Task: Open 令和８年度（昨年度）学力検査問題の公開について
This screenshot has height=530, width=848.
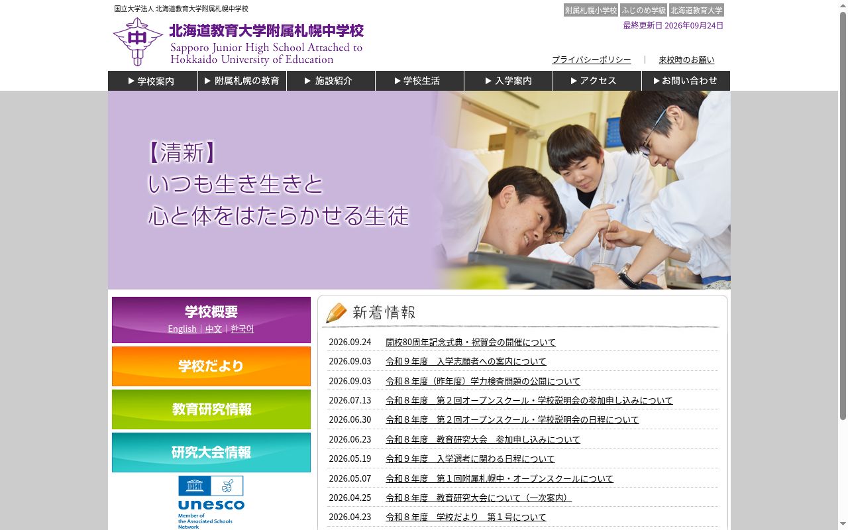Action: [x=483, y=381]
